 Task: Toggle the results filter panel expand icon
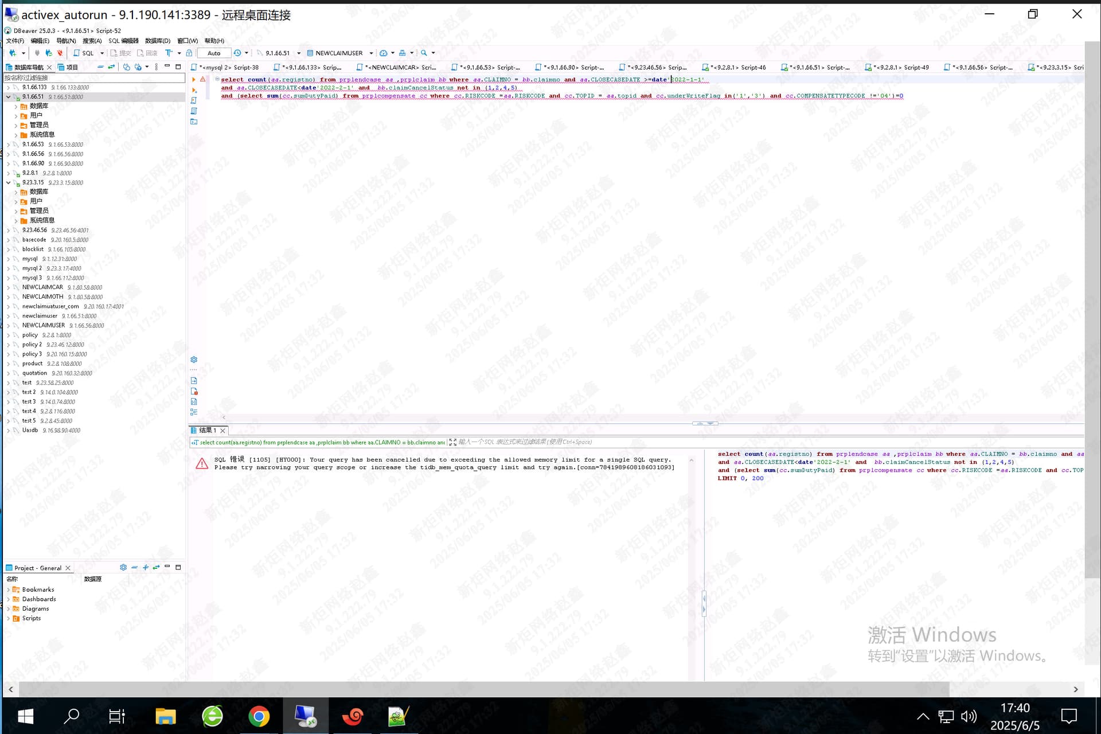[452, 442]
